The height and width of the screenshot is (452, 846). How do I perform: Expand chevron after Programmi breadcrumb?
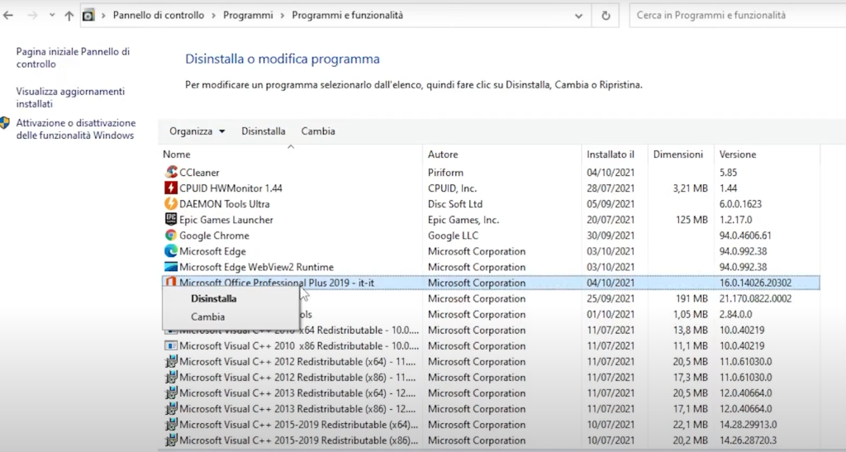point(283,16)
